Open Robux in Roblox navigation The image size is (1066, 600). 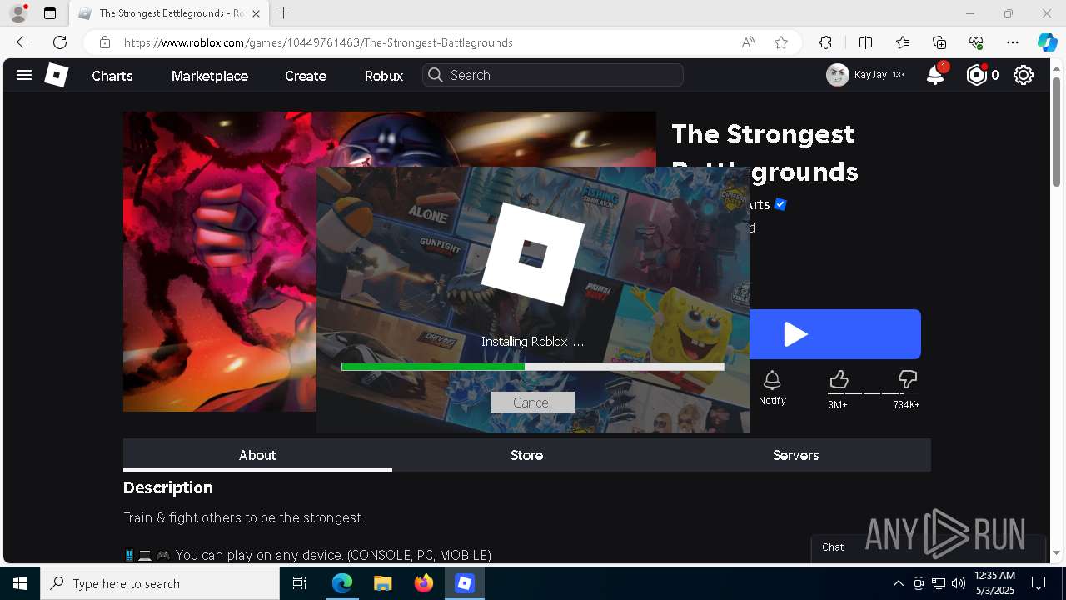(384, 76)
